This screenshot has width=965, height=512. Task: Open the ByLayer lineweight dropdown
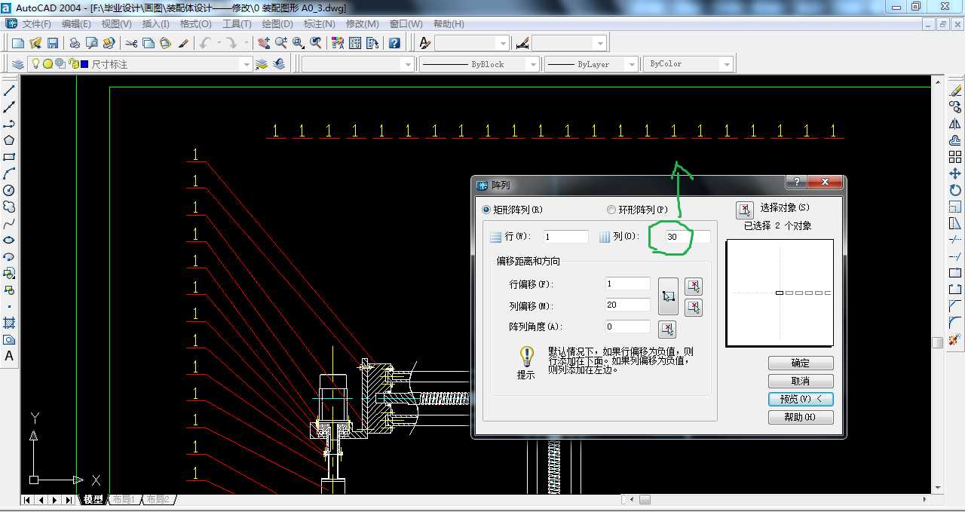pyautogui.click(x=631, y=65)
